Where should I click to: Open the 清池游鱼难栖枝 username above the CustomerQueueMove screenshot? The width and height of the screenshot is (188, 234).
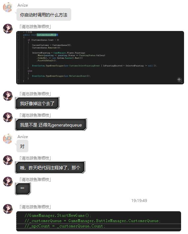pyautogui.click(x=35, y=27)
